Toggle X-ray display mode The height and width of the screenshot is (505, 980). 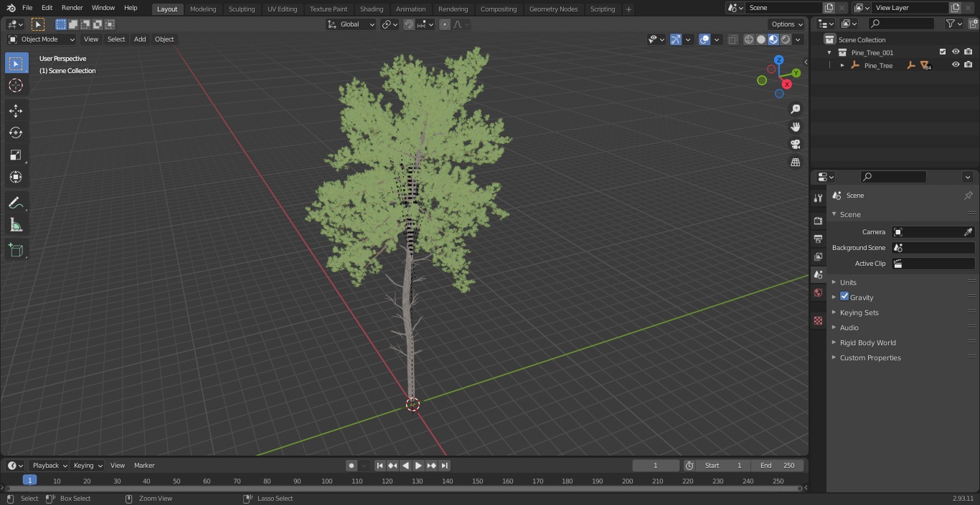pos(732,39)
